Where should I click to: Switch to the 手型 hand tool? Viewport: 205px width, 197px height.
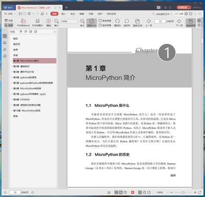point(9,20)
